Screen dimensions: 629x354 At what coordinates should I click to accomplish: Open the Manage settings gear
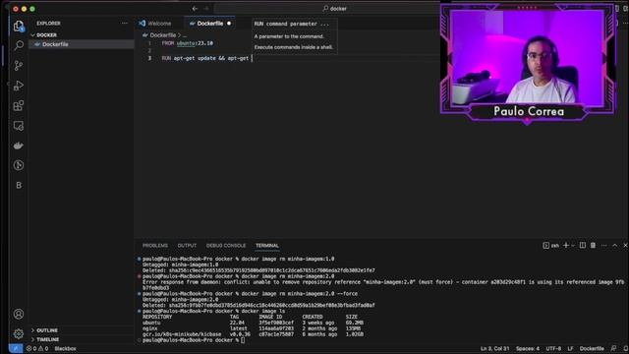[19, 333]
